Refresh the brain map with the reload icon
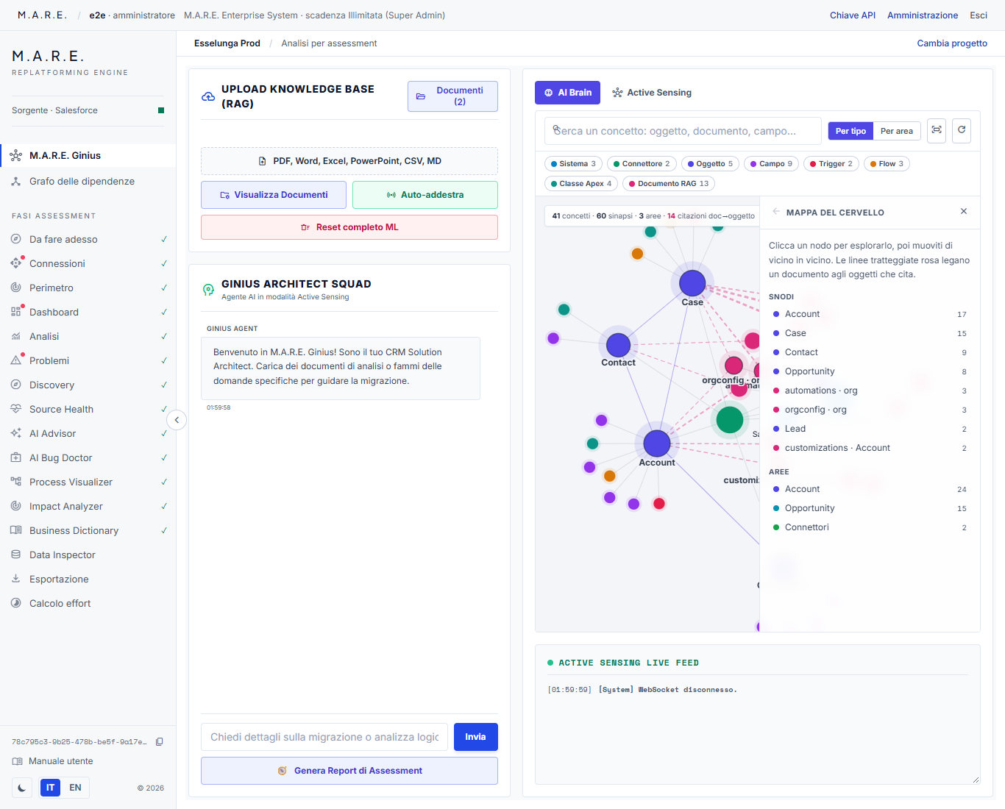The image size is (1005, 809). point(962,130)
